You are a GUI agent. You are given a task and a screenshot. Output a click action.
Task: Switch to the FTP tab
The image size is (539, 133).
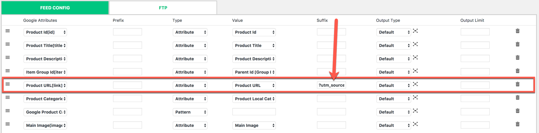pos(163,8)
